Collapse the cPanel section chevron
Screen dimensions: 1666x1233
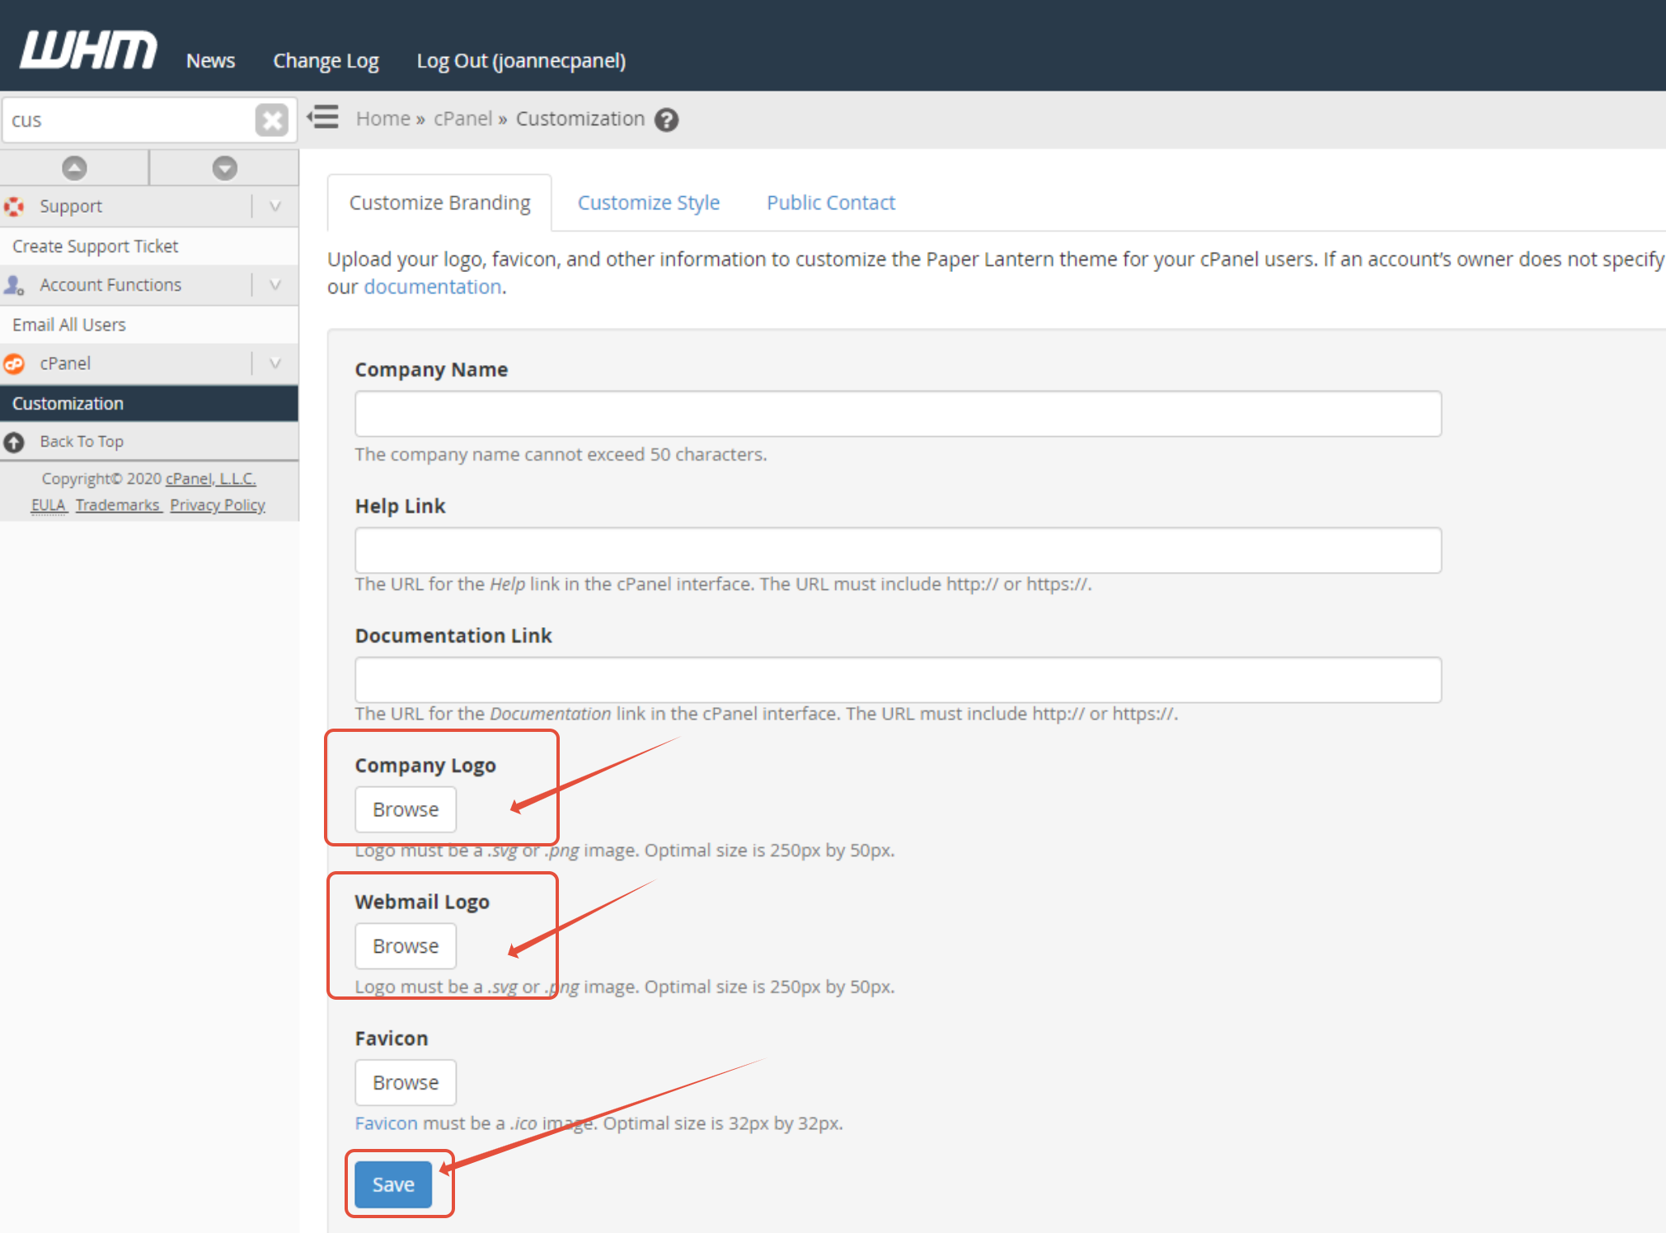pyautogui.click(x=275, y=363)
